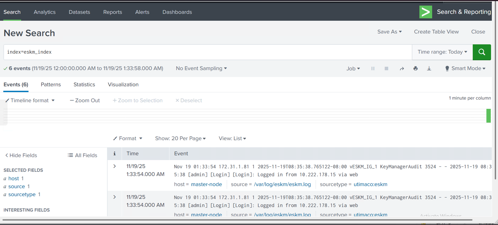Click Hide Fields
The height and width of the screenshot is (225, 498).
(21, 155)
